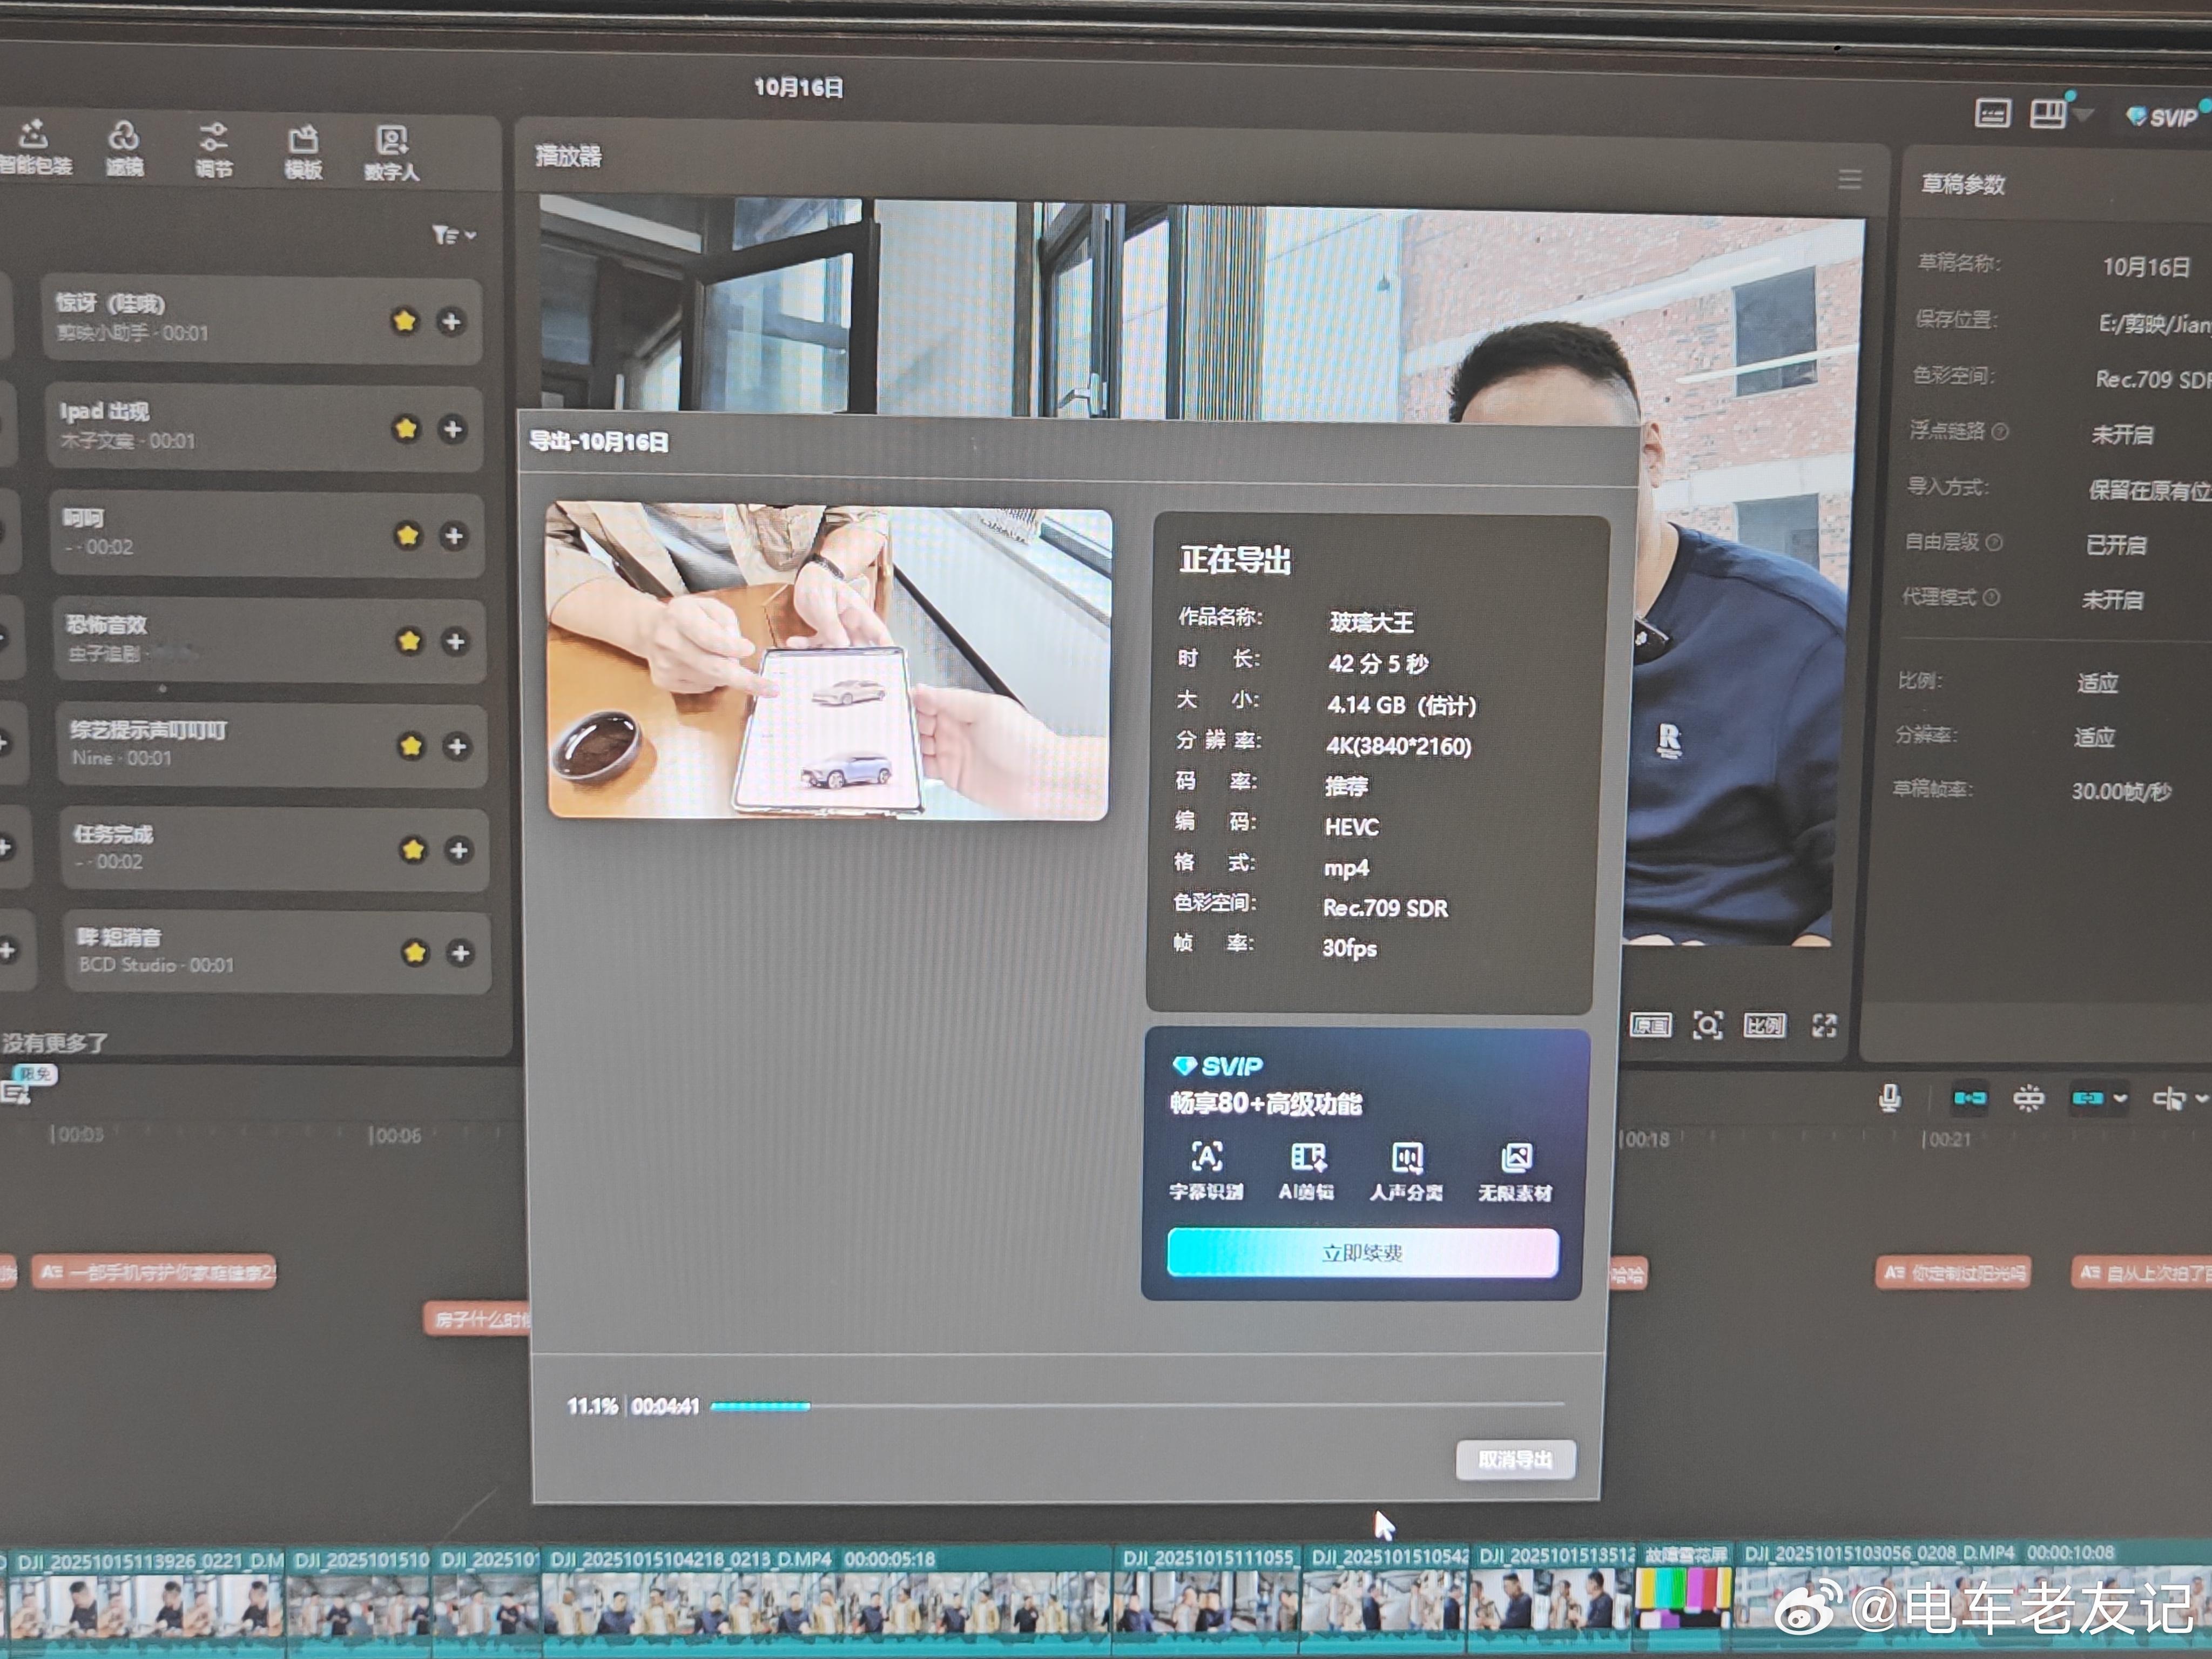Viewport: 2212px width, 1659px height.
Task: Open the player panel hamburger menu
Action: tap(1849, 179)
